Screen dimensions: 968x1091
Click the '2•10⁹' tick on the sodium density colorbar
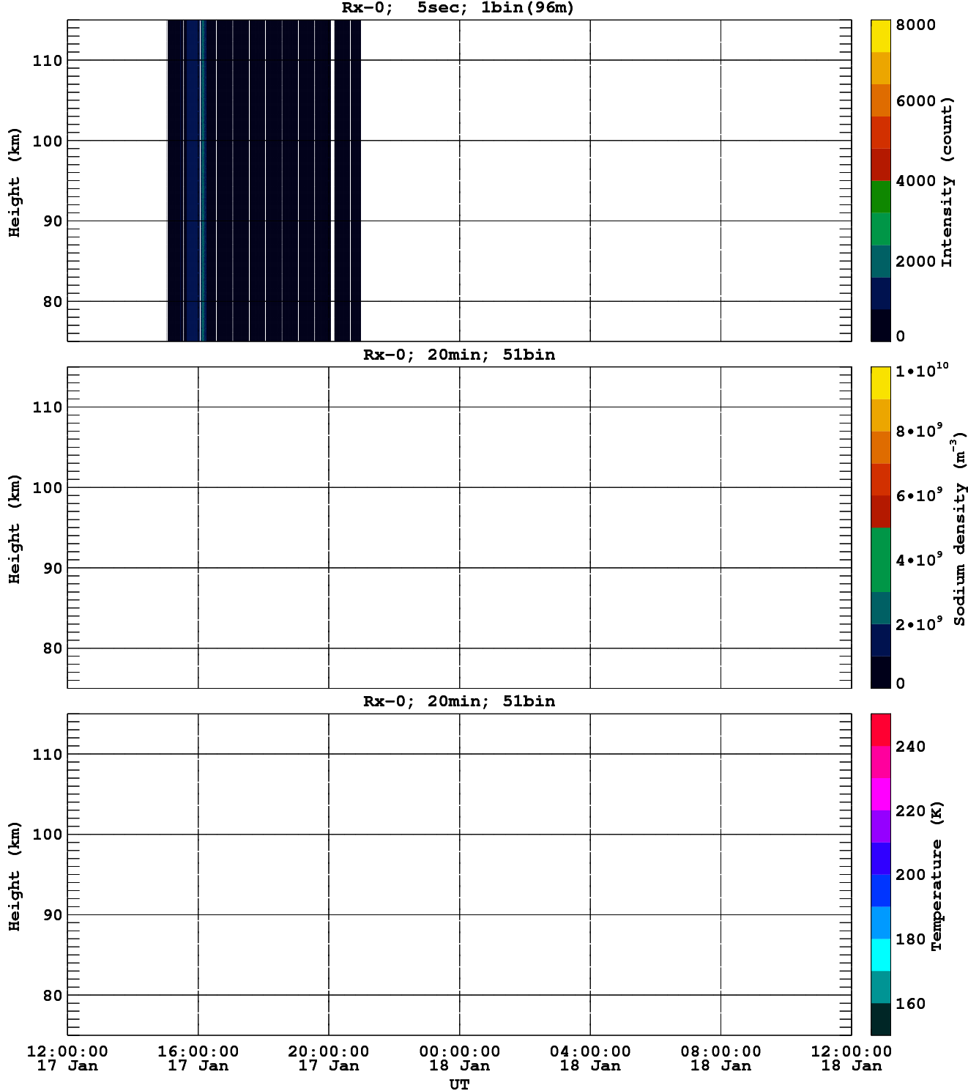pos(920,624)
